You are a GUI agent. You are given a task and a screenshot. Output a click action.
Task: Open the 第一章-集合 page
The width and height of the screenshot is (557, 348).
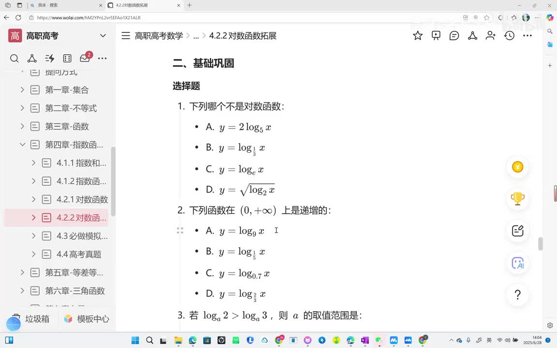coord(67,90)
